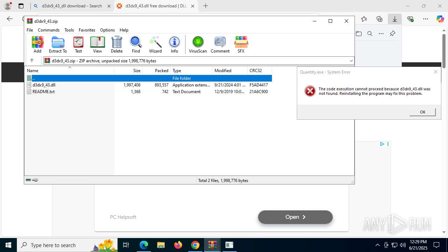The height and width of the screenshot is (252, 448).
Task: Click the Info icon in the toolbar
Action: 174,44
